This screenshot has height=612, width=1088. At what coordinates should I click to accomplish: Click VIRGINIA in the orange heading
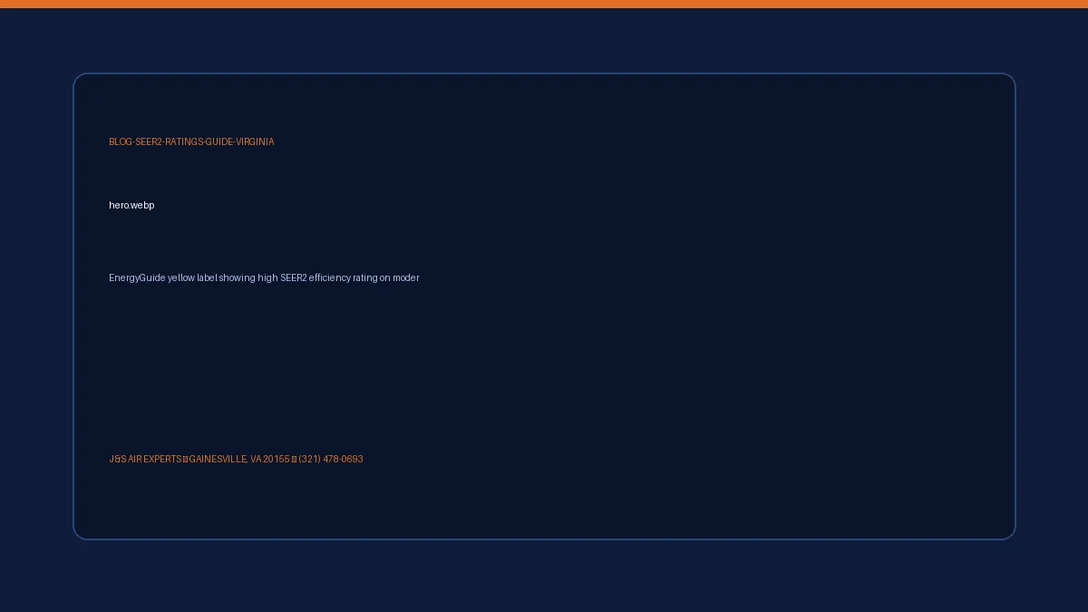255,142
